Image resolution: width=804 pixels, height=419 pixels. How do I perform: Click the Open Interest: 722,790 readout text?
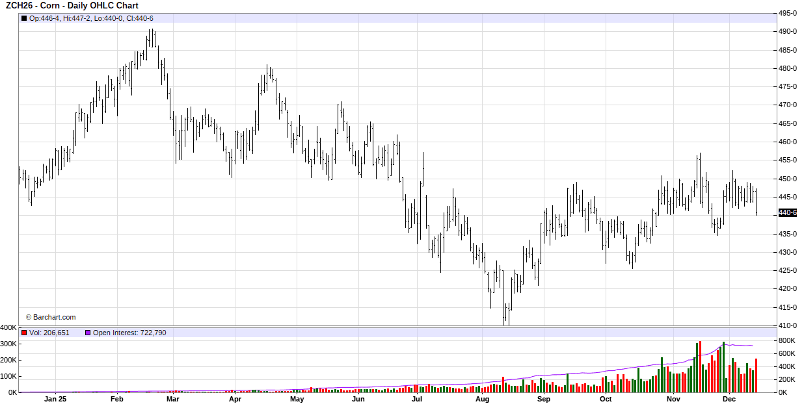coord(129,333)
